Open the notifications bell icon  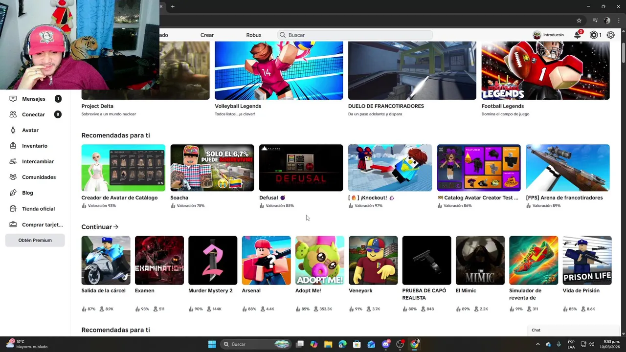[578, 35]
